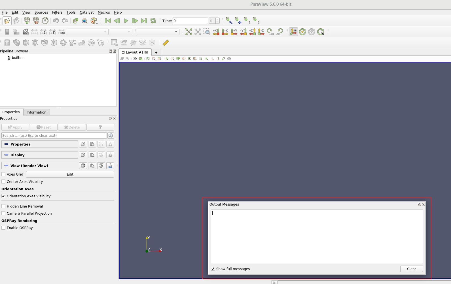This screenshot has height=284, width=451.
Task: Open a data file with the folder icon
Action: tap(7, 21)
